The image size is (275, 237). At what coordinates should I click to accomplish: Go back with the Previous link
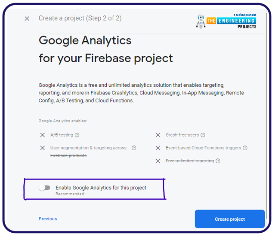(x=48, y=219)
